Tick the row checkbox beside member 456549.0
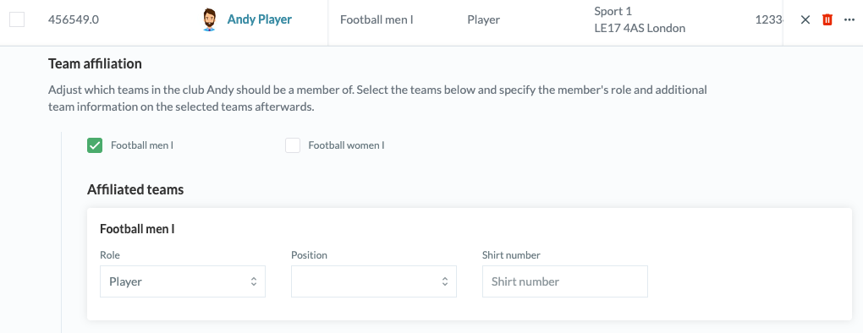 pos(17,19)
